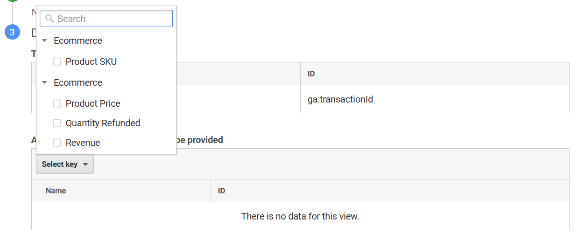This screenshot has width=577, height=240.
Task: Click the blue step 3 circle badge
Action: [x=12, y=32]
